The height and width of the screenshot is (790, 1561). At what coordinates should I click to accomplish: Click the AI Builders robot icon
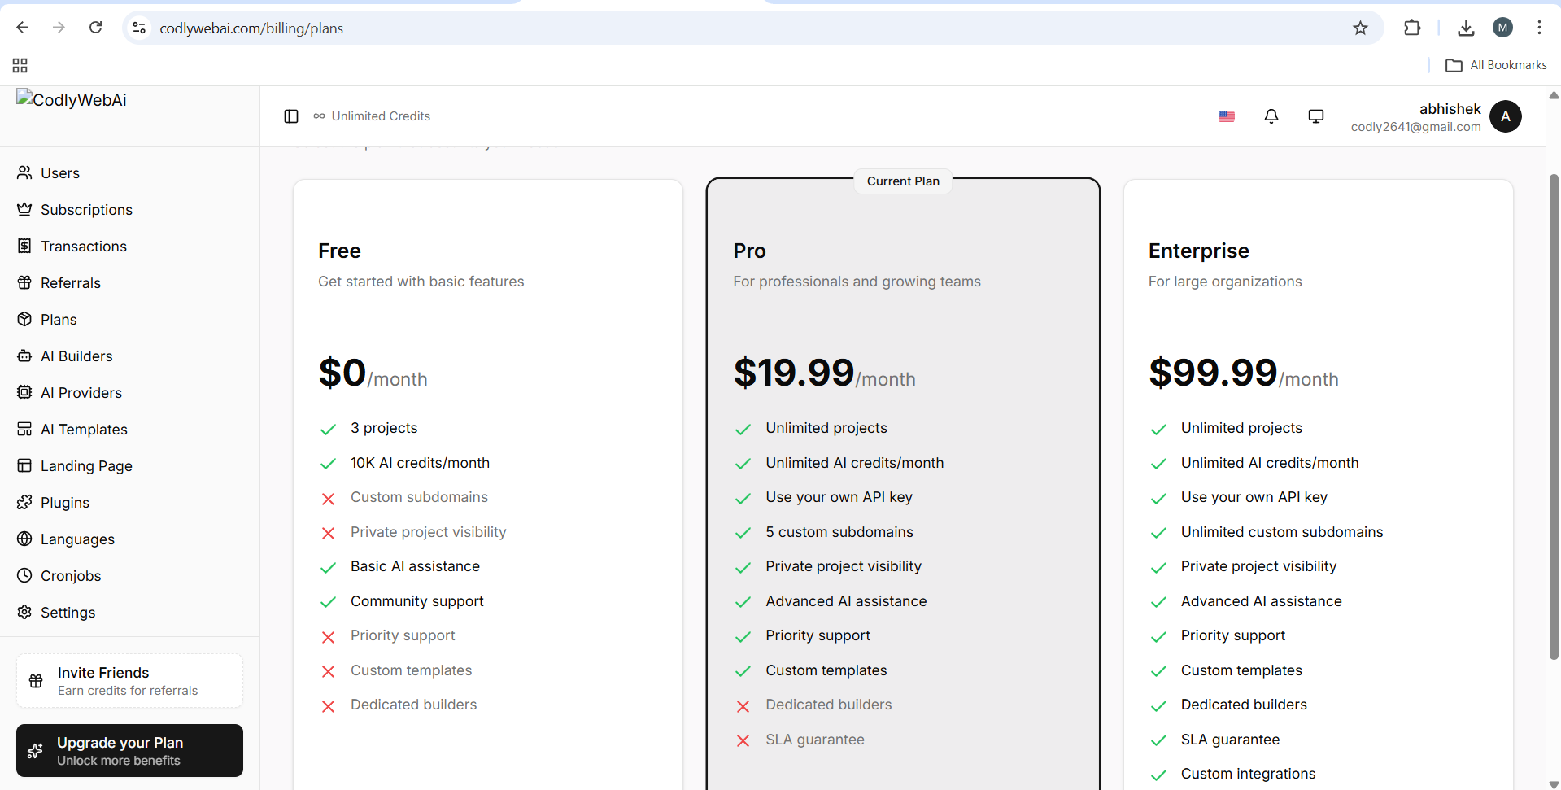pyautogui.click(x=24, y=356)
